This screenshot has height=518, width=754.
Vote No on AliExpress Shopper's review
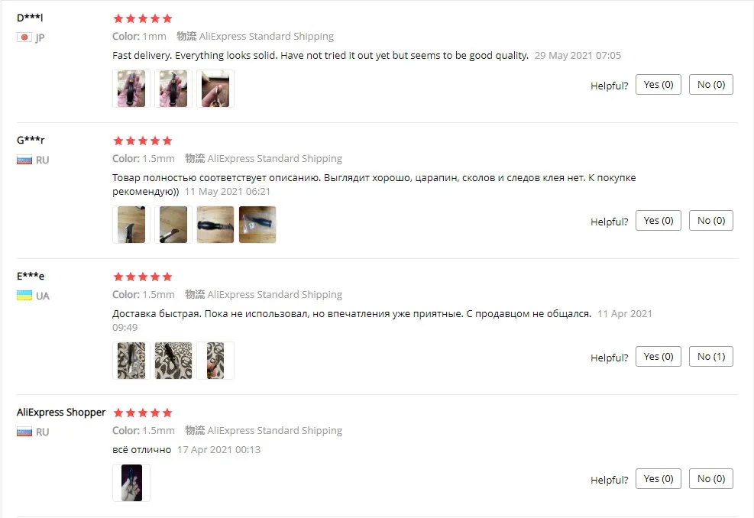[x=710, y=479]
